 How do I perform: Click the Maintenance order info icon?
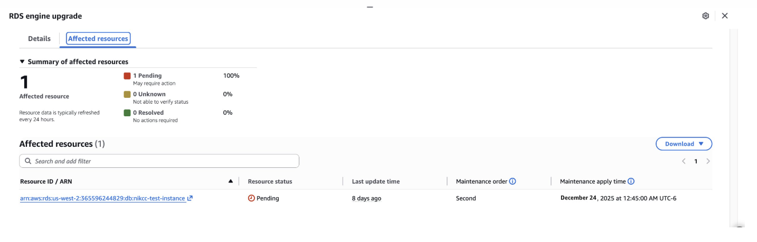pyautogui.click(x=512, y=181)
